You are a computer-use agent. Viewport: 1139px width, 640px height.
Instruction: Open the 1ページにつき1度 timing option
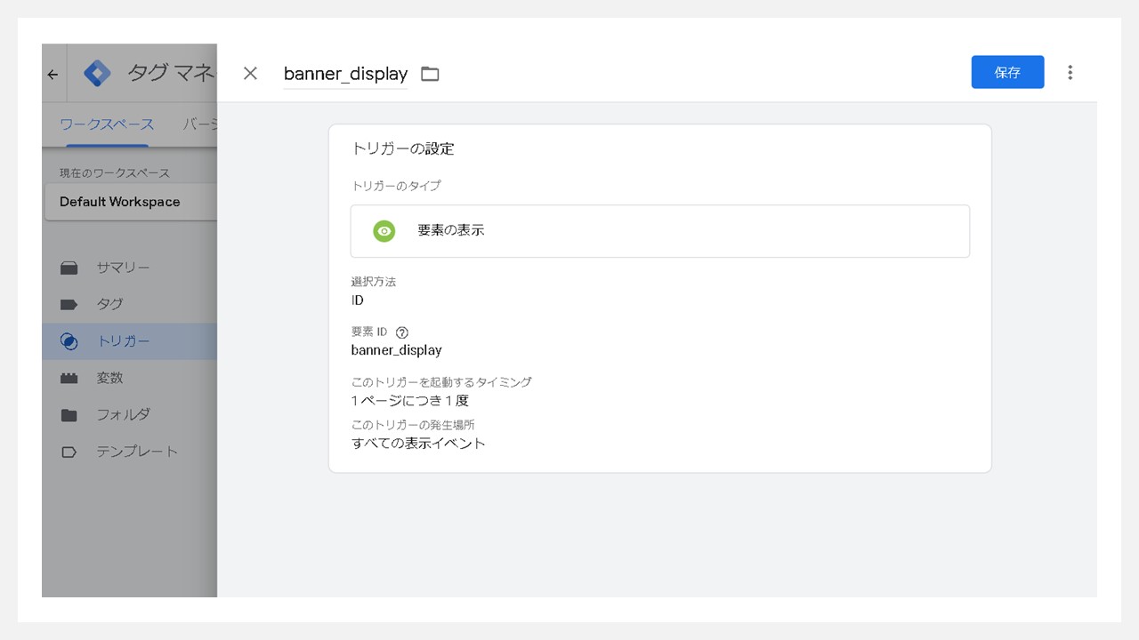[408, 400]
